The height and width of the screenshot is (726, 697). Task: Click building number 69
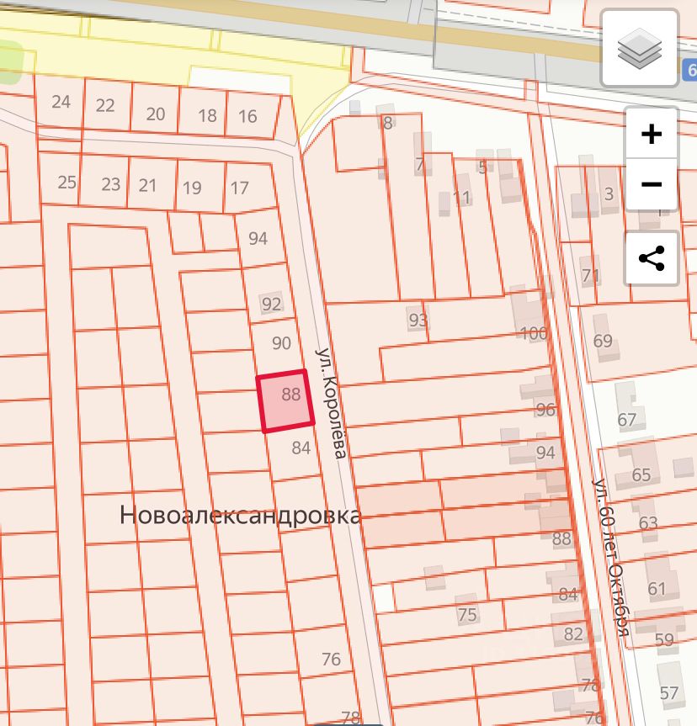[x=603, y=341]
